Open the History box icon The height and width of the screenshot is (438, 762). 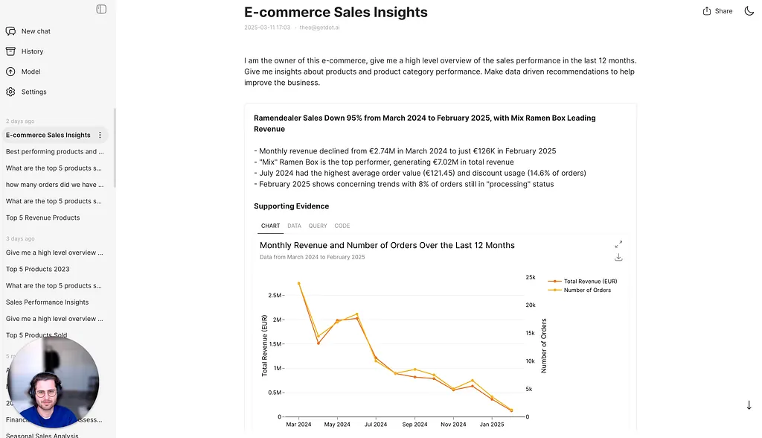point(10,51)
